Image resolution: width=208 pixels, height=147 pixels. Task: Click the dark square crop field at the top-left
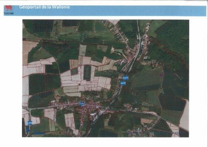[43, 26]
